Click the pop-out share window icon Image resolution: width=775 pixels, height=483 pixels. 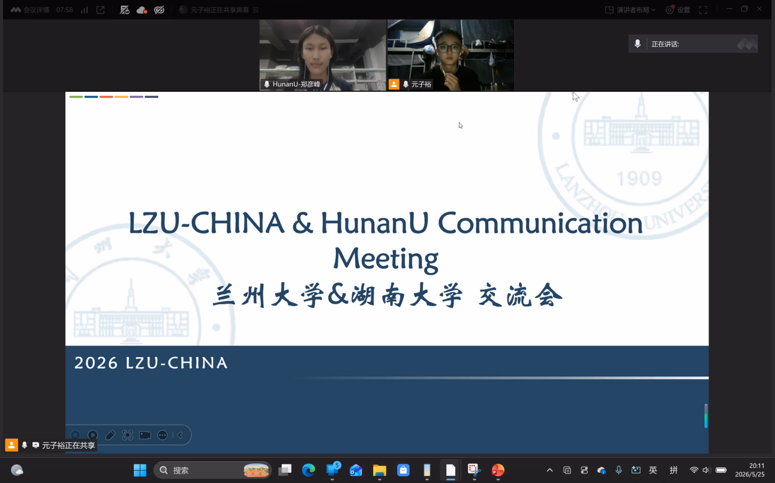pyautogui.click(x=101, y=10)
